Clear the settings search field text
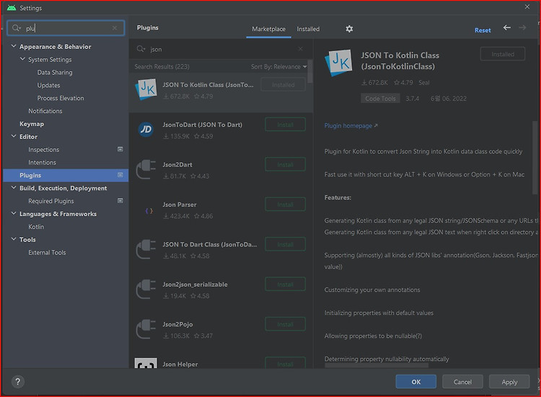The height and width of the screenshot is (397, 541). coord(115,28)
